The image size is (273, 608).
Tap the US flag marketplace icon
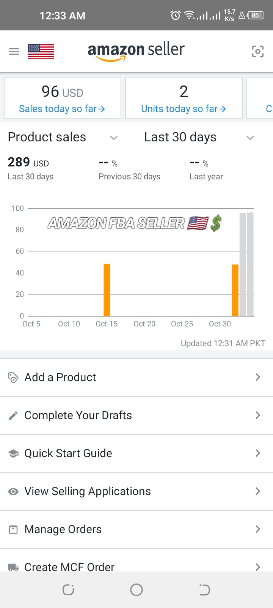click(41, 52)
